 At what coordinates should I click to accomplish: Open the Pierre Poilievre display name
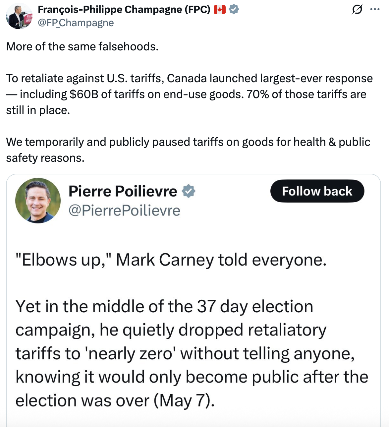coord(123,191)
